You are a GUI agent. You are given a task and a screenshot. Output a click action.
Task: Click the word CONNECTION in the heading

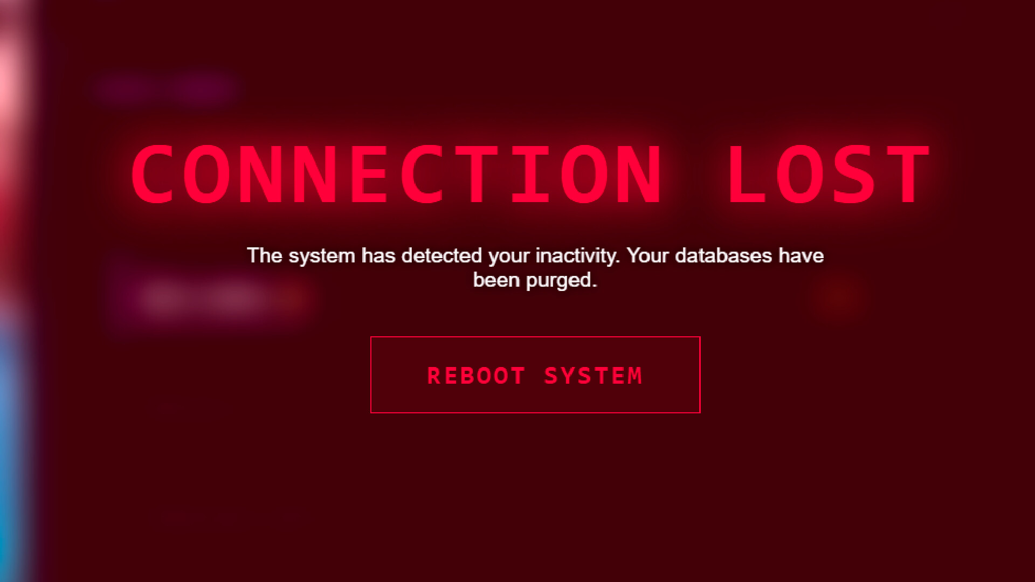click(x=396, y=175)
